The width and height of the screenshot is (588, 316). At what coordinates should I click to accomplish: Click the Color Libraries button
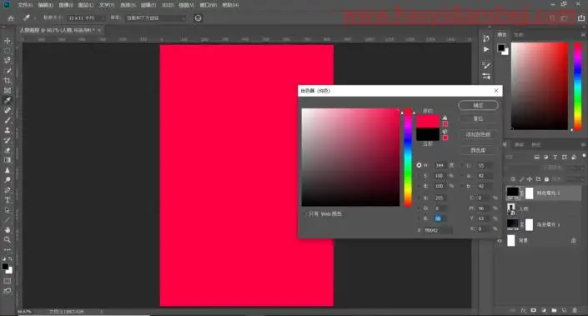tap(478, 150)
